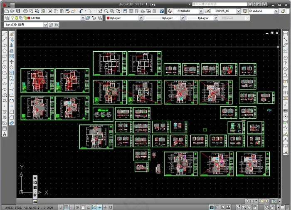Expand the ISO-25_WS dimension style dropdown
This screenshot has height=210, width=291.
click(x=238, y=11)
